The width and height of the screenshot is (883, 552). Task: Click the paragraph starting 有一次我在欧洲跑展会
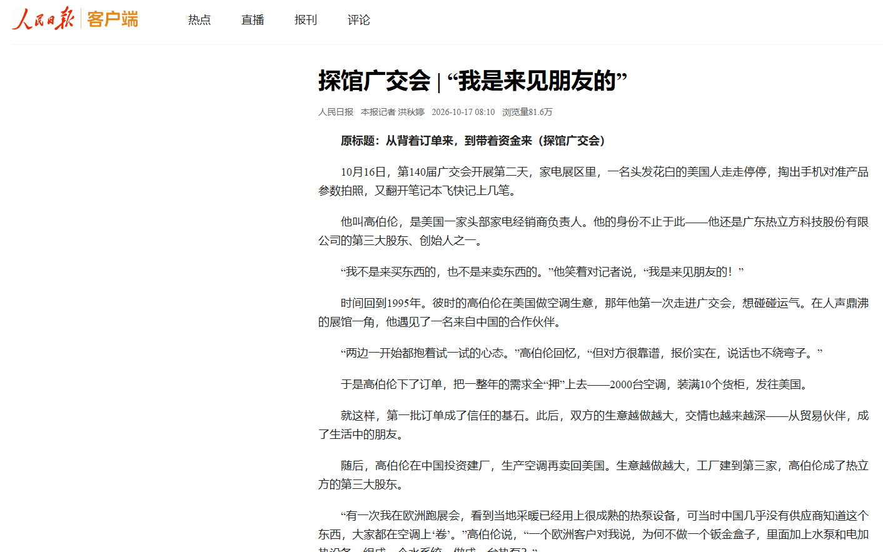[x=593, y=530]
